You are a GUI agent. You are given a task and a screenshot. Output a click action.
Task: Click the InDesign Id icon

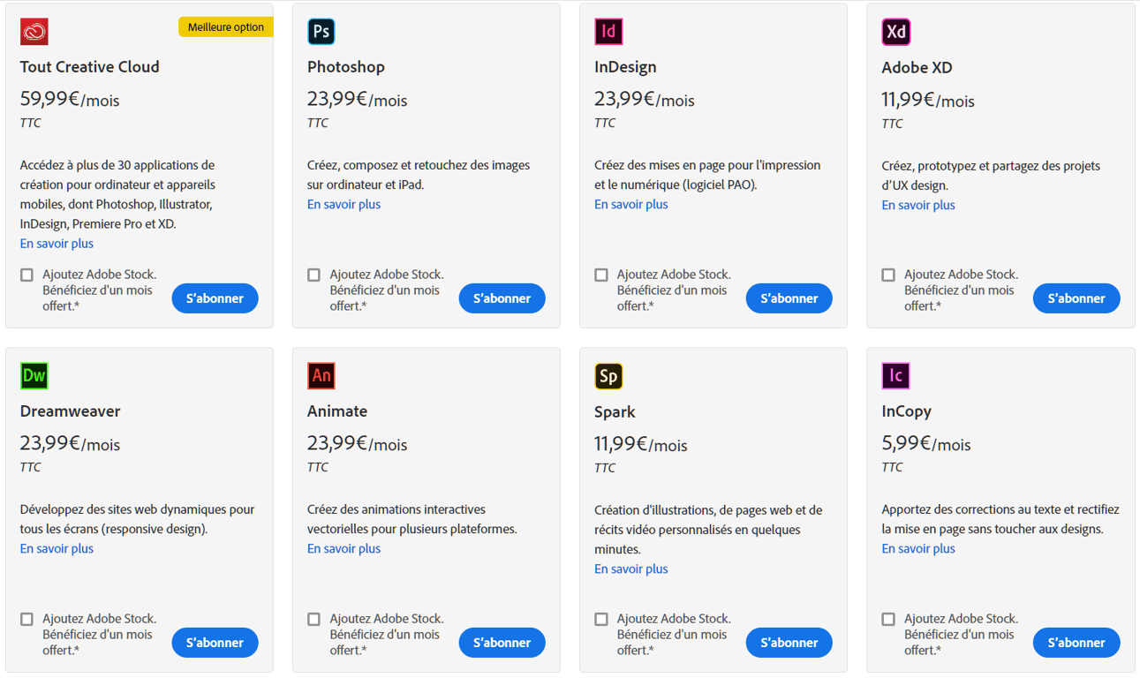point(608,32)
